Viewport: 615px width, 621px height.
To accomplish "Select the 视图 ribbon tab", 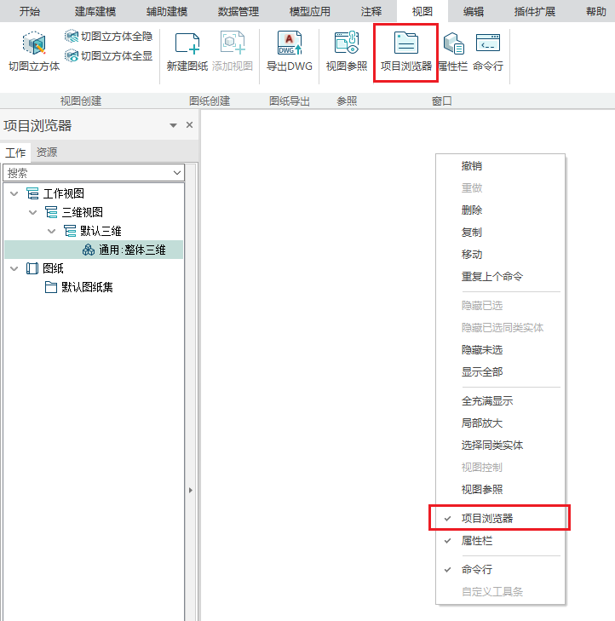I will pyautogui.click(x=422, y=11).
